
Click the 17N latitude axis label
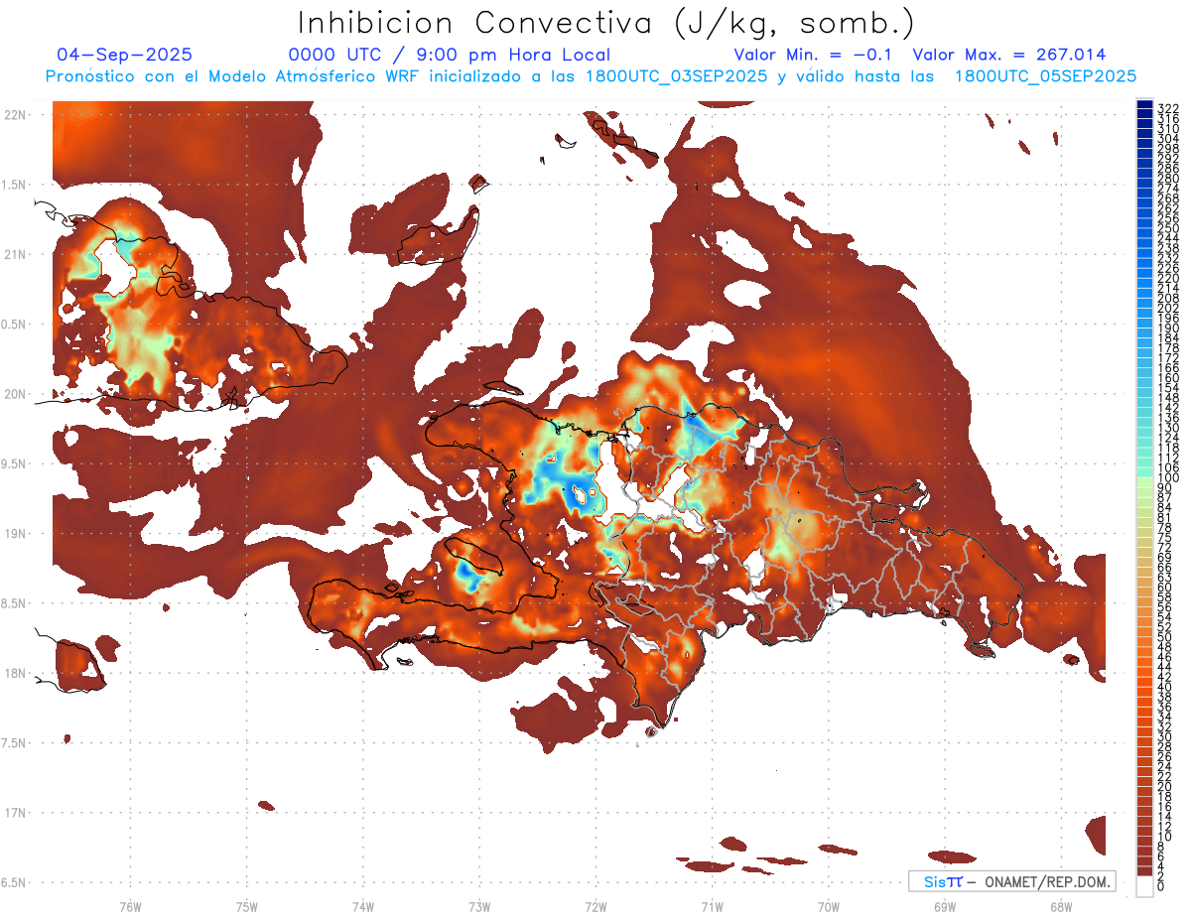[x=15, y=813]
